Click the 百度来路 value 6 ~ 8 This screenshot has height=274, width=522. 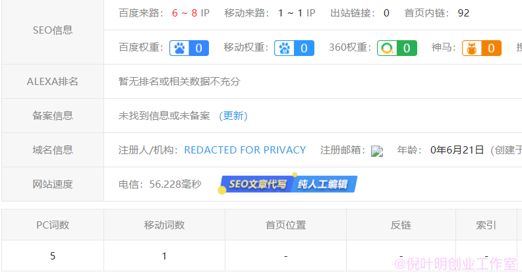185,13
